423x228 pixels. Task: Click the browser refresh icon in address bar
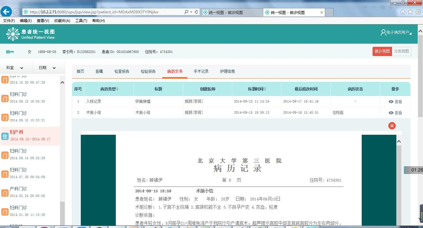pyautogui.click(x=196, y=12)
